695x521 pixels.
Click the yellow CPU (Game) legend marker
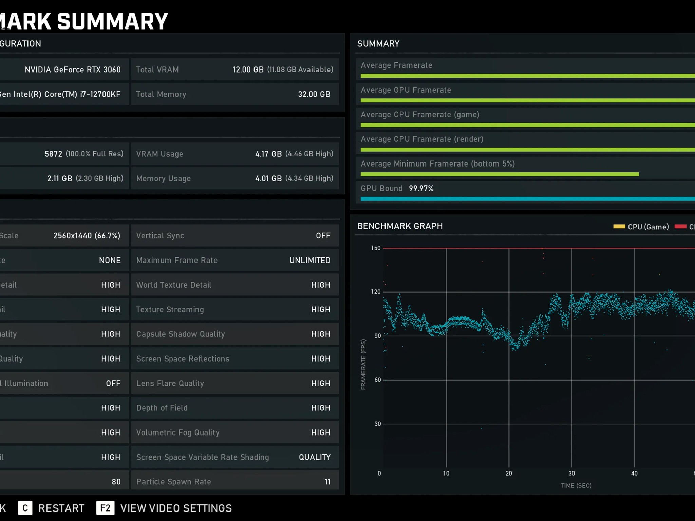point(619,227)
